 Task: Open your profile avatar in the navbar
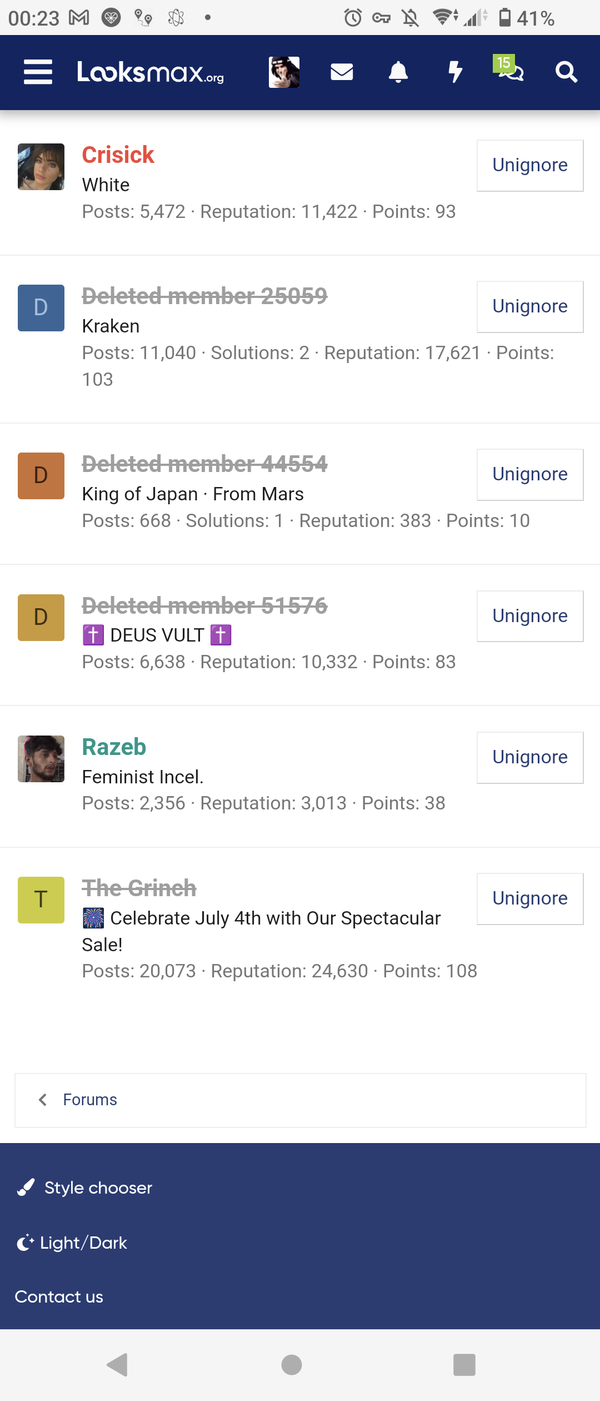284,72
